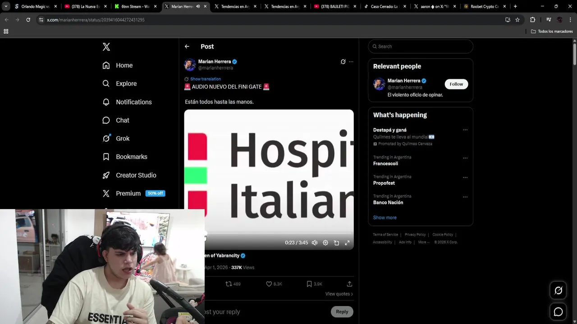Image resolution: width=577 pixels, height=324 pixels.
Task: Open Todos los marcadores folder
Action: (x=552, y=31)
